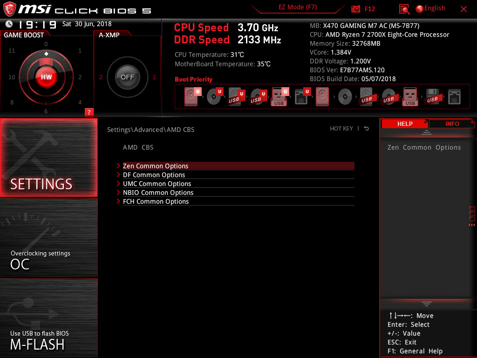Switch to the INFO tab

[452, 124]
